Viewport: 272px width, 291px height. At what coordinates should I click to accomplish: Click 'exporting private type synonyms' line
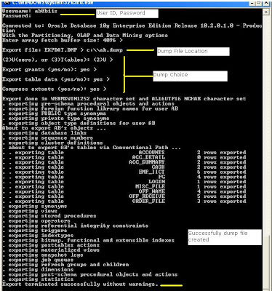pyautogui.click(x=56, y=119)
